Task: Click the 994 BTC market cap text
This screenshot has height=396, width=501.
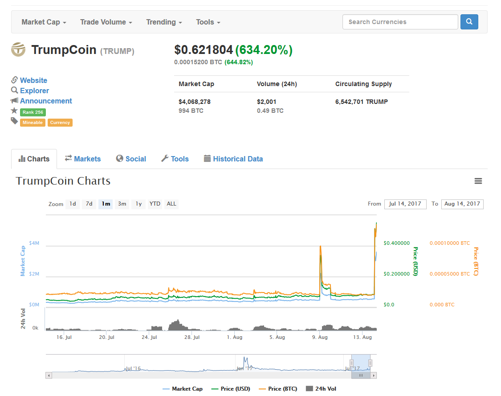Action: tap(191, 111)
